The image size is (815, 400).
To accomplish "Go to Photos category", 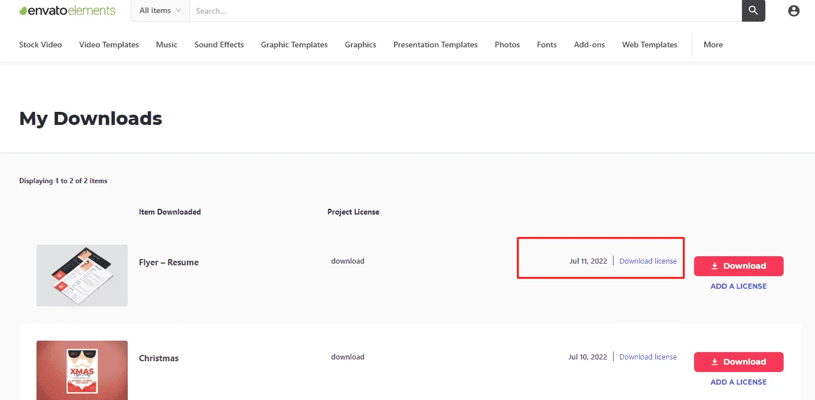I will [508, 45].
